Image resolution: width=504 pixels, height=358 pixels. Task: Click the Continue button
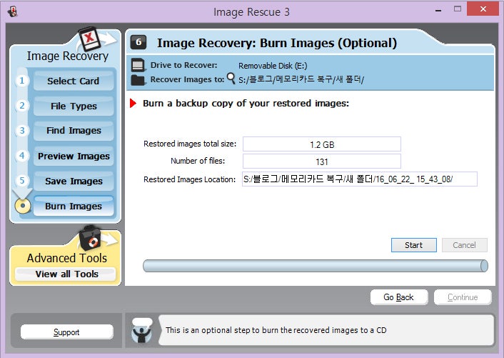tap(463, 297)
